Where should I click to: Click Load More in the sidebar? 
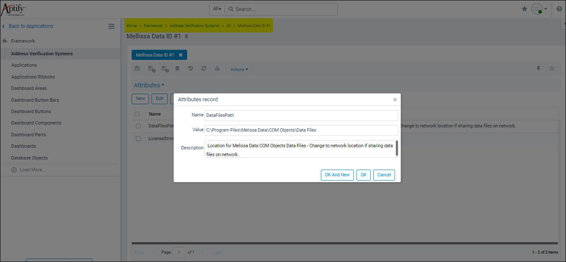tap(33, 170)
